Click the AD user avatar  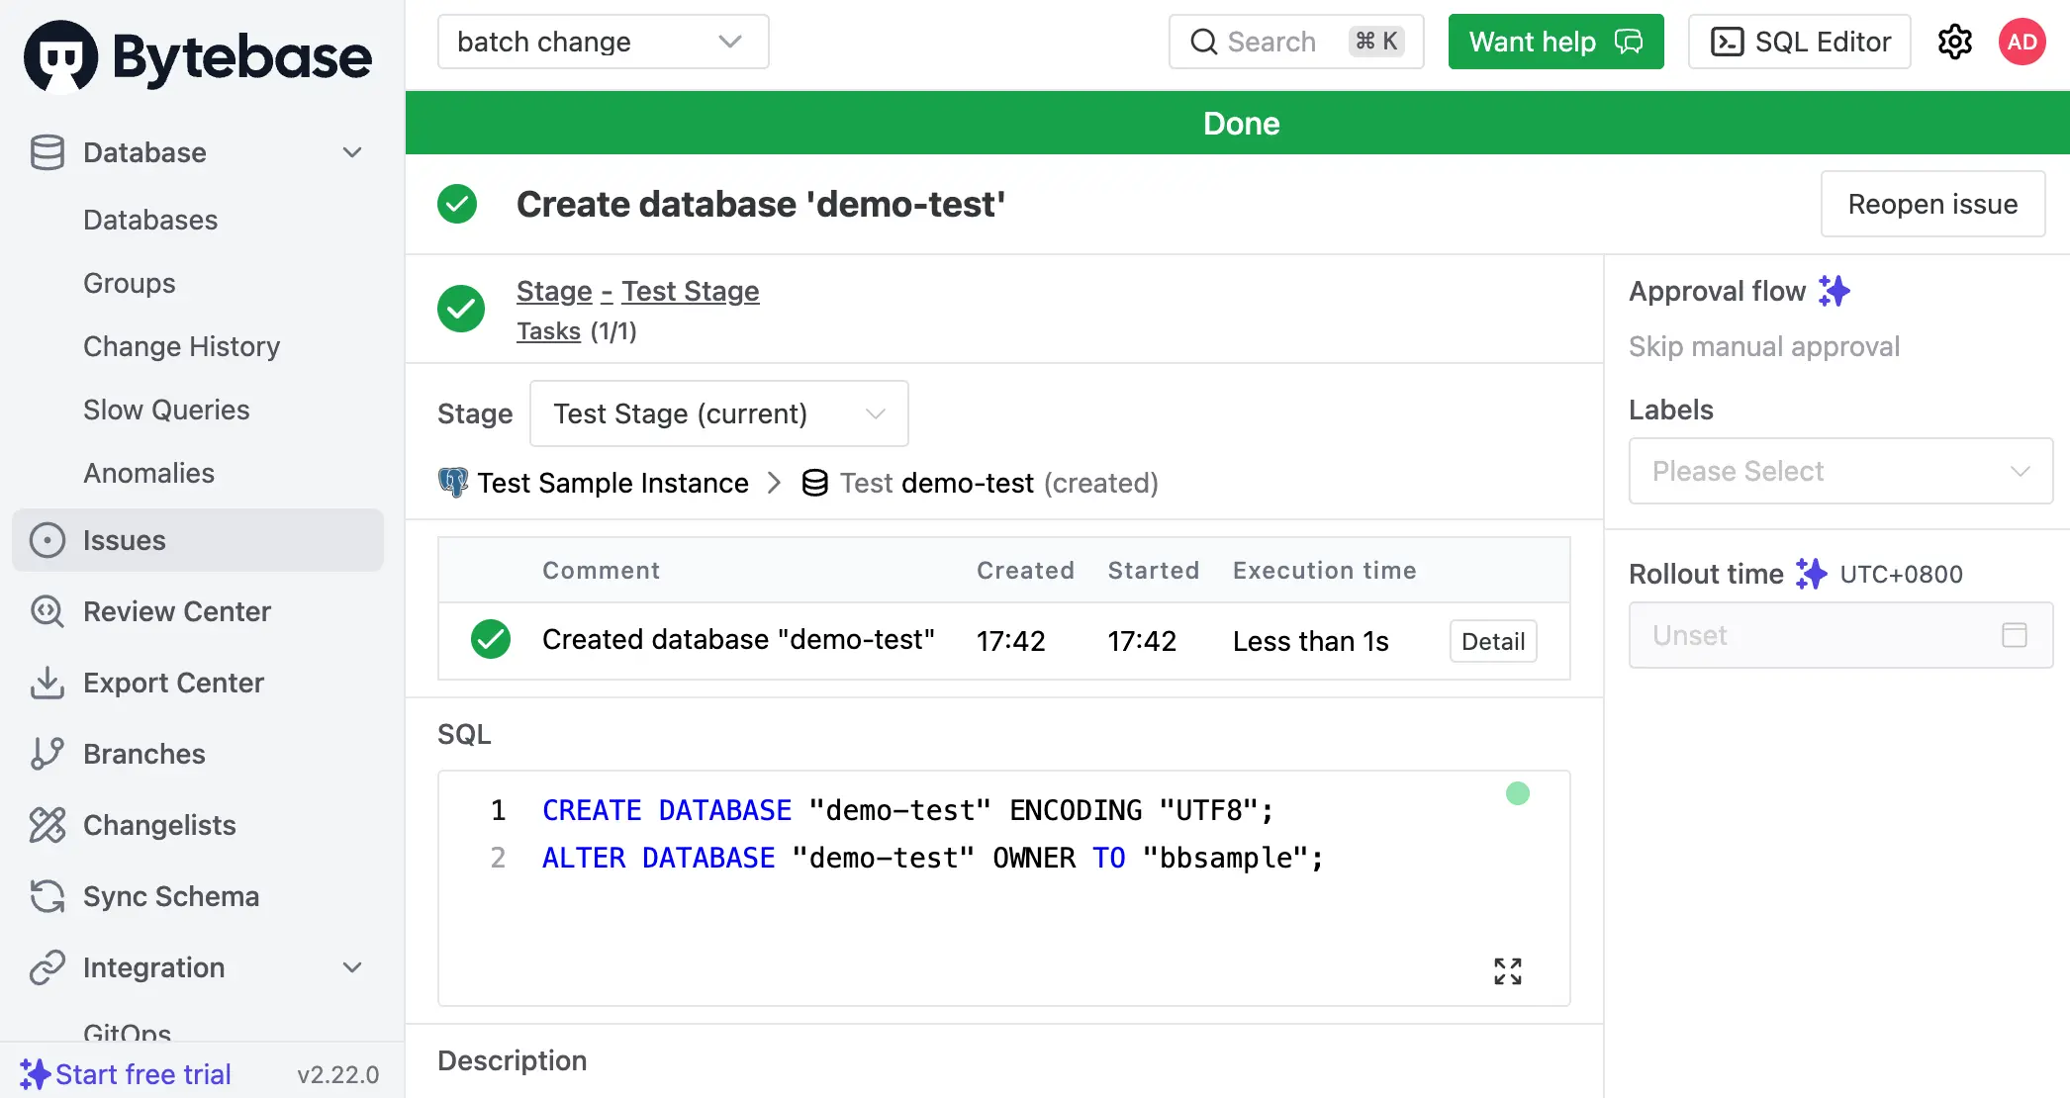point(2022,42)
